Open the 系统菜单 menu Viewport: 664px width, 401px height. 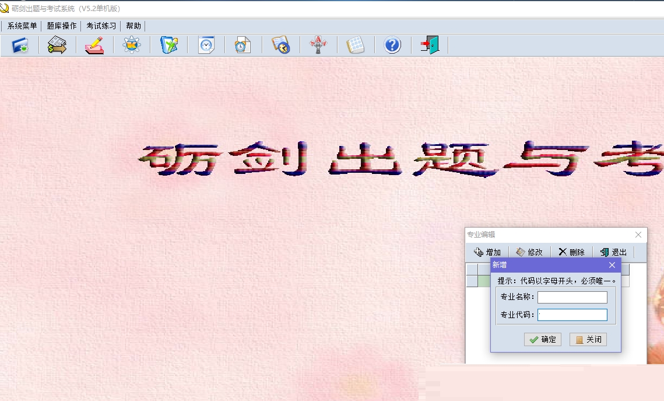(x=22, y=26)
